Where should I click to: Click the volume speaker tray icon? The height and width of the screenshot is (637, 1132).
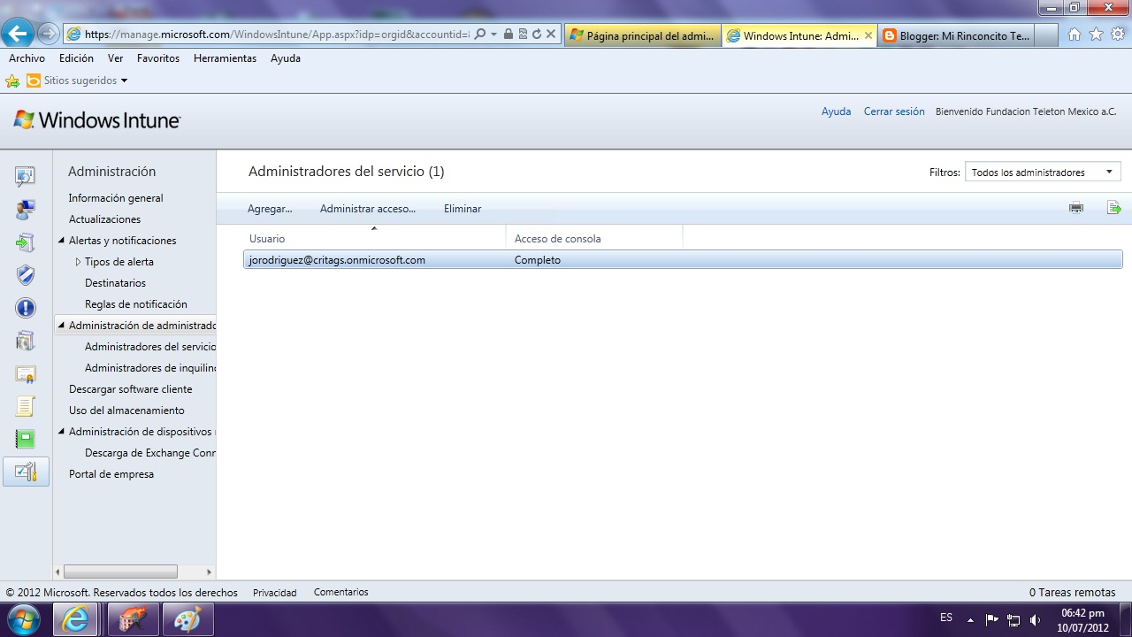click(1036, 619)
